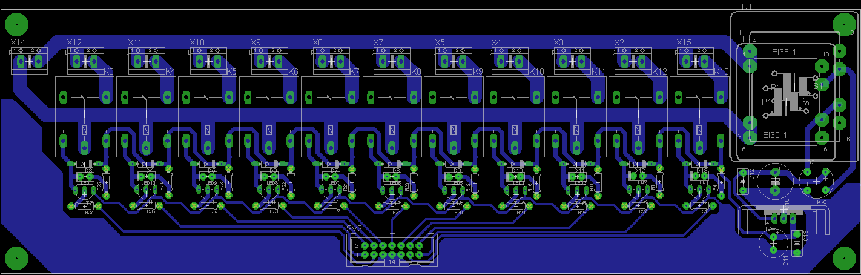This screenshot has width=861, height=275.
Task: Select the X14 screw terminal connector
Action: point(28,61)
